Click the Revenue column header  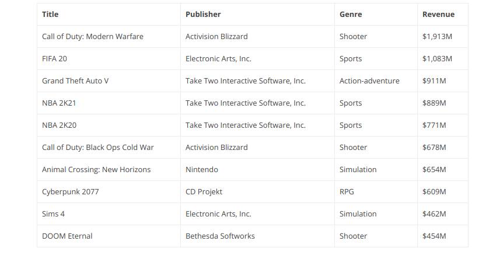(x=438, y=14)
